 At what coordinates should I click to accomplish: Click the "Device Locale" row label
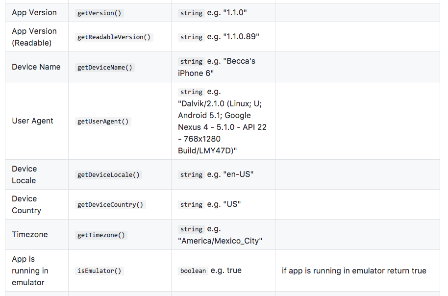[25, 174]
